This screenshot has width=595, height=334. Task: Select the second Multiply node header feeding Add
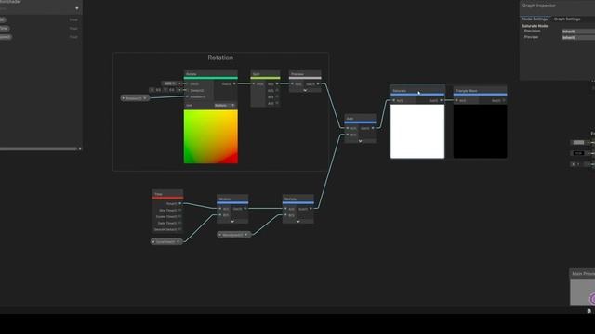click(x=298, y=199)
